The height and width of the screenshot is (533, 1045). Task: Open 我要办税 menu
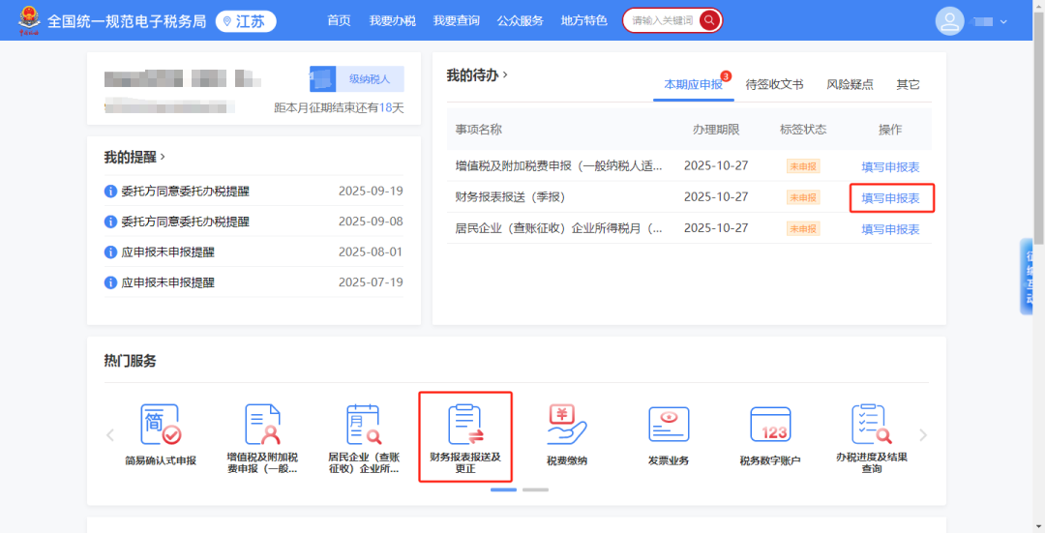pyautogui.click(x=392, y=21)
